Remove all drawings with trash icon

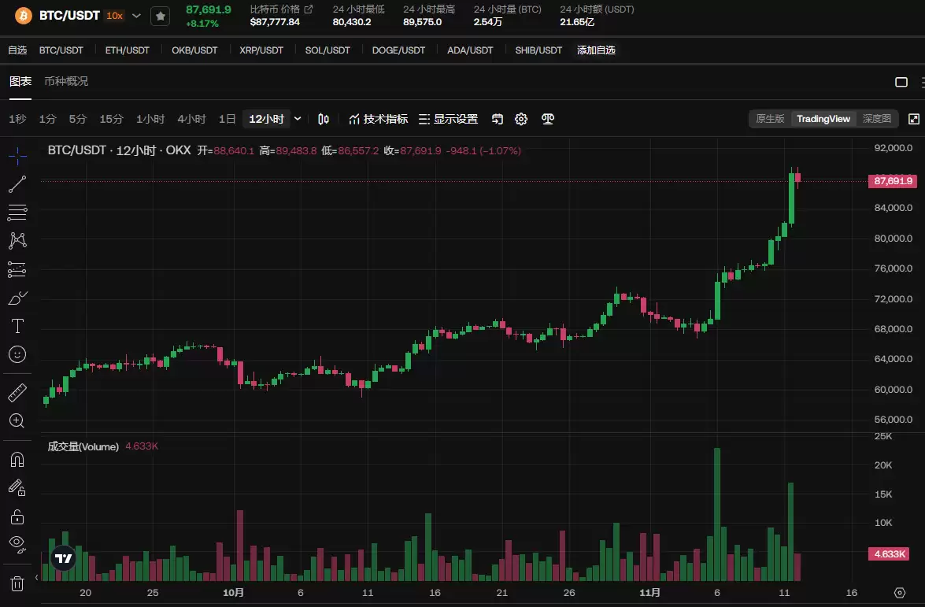[x=17, y=583]
